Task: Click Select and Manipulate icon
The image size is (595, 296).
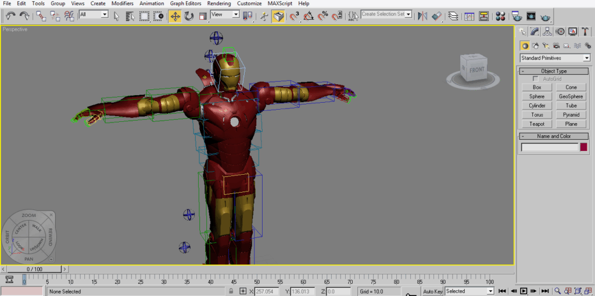Action: coord(265,16)
